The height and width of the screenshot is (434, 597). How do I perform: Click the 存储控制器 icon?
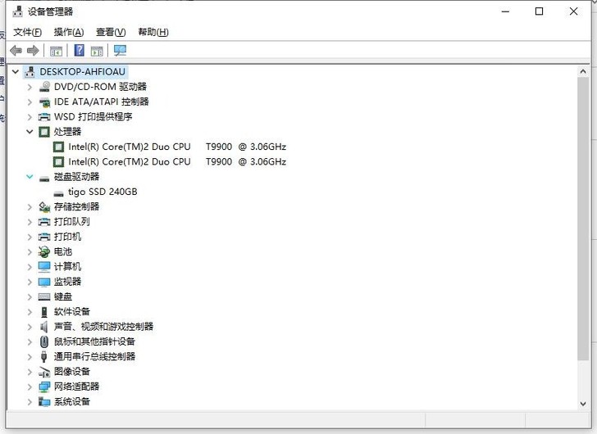pos(44,207)
